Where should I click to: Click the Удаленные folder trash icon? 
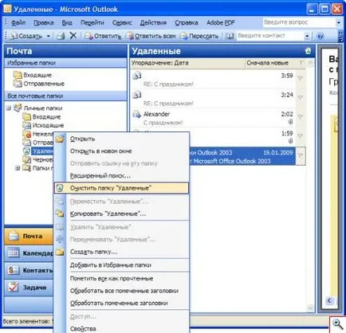point(26,151)
